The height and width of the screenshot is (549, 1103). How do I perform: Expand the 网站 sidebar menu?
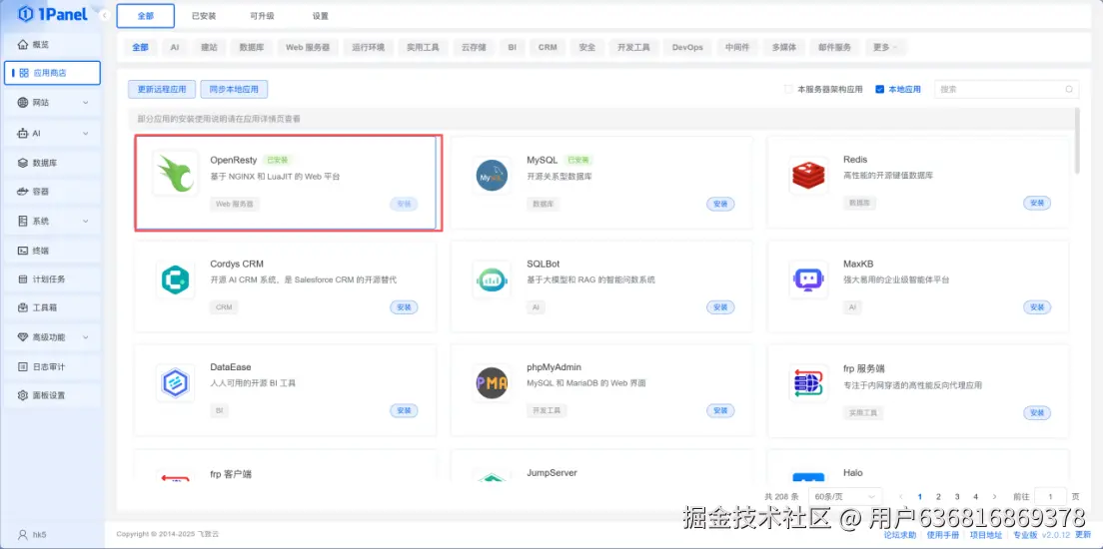(x=86, y=103)
